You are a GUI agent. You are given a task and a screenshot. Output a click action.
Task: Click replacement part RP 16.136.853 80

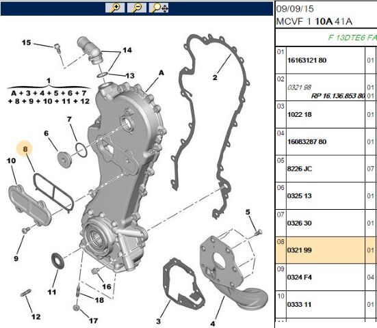(338, 96)
